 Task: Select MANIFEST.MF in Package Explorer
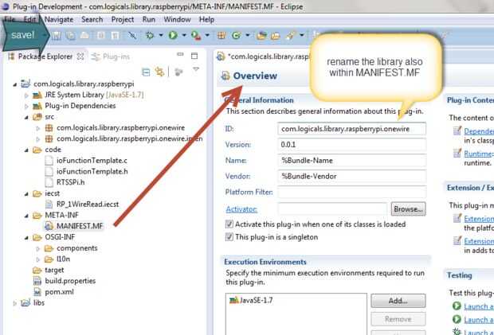coord(80,226)
